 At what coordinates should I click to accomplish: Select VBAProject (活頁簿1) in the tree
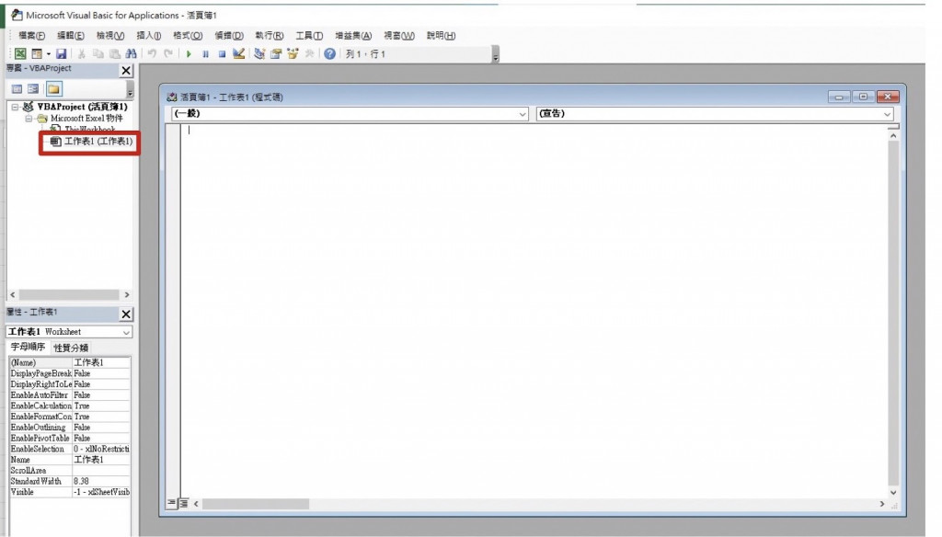pos(82,107)
